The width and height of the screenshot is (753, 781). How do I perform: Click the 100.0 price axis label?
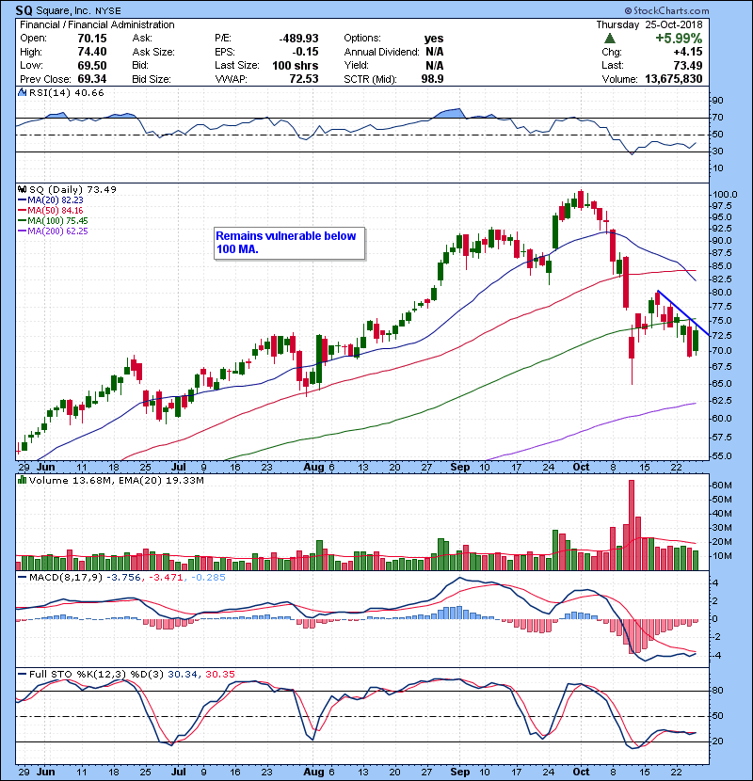tap(725, 194)
